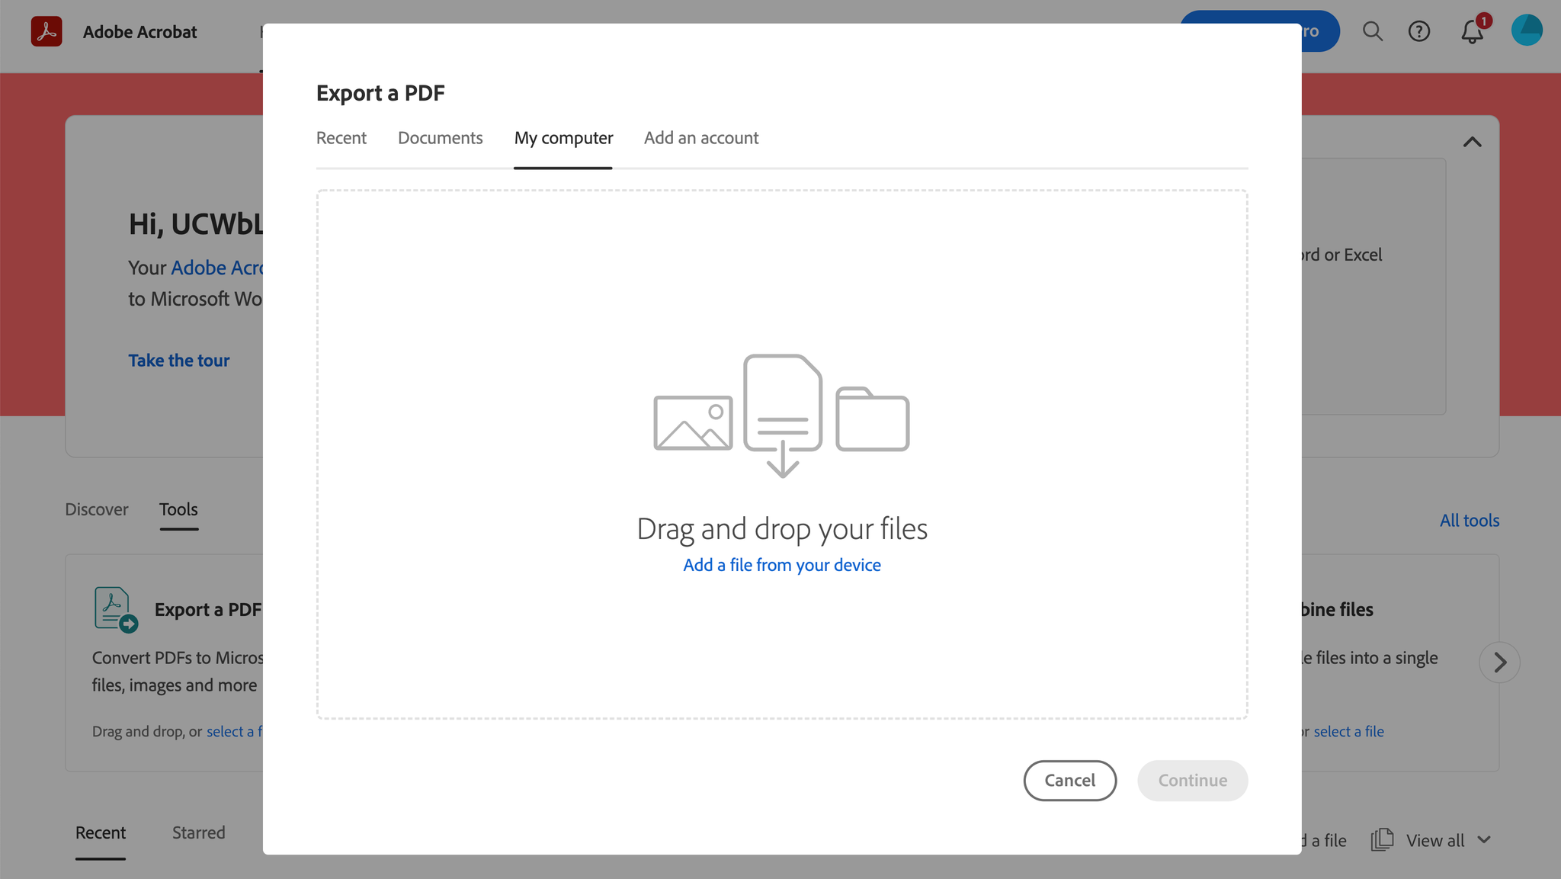Switch to the Documents tab
The width and height of the screenshot is (1561, 879).
pyautogui.click(x=441, y=138)
